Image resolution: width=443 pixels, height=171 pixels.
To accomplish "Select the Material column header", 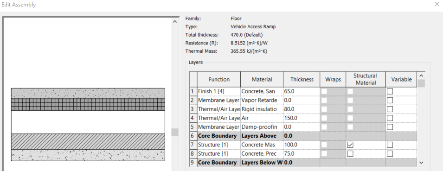I will [x=262, y=79].
